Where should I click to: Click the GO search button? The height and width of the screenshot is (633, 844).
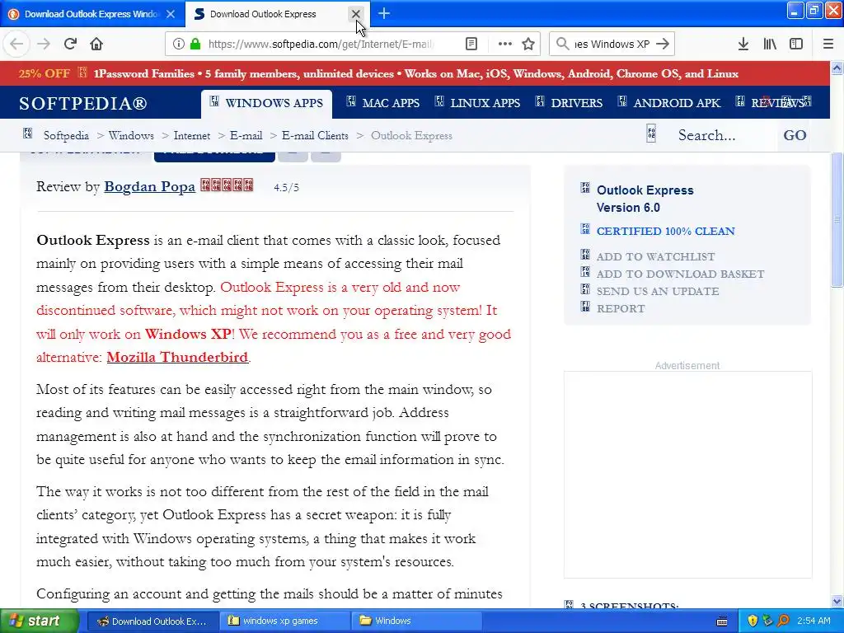tap(795, 135)
